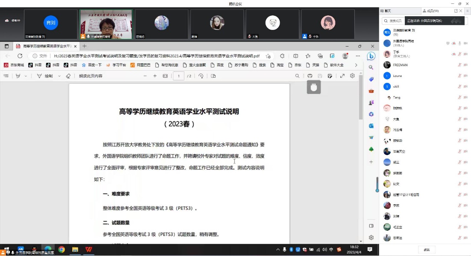Refresh the browser page
The height and width of the screenshot is (256, 471).
tap(20, 56)
